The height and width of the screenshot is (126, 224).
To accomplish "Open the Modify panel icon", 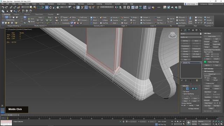I will point(185,30).
